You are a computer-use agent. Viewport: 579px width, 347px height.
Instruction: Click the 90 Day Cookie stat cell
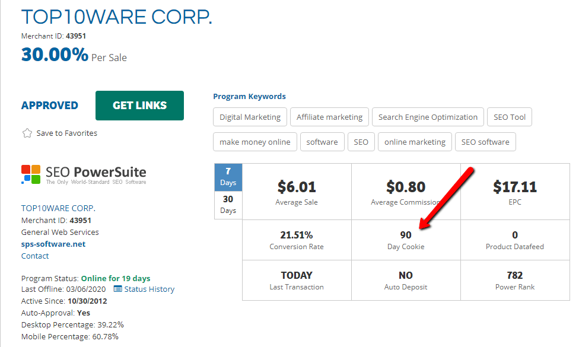(x=406, y=240)
